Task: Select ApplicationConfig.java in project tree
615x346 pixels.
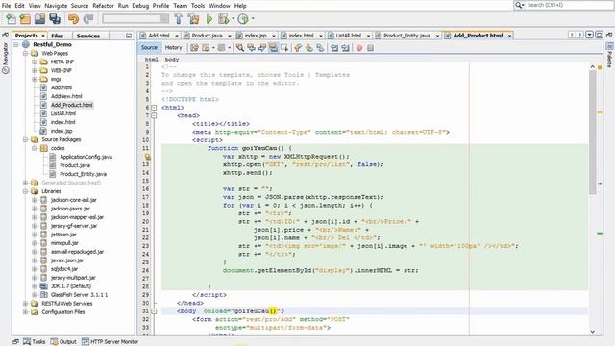Action: pyautogui.click(x=86, y=157)
